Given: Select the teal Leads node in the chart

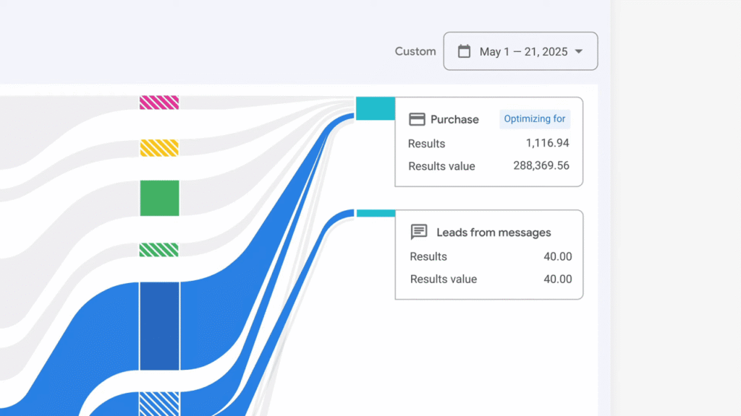Looking at the screenshot, I should pyautogui.click(x=375, y=212).
